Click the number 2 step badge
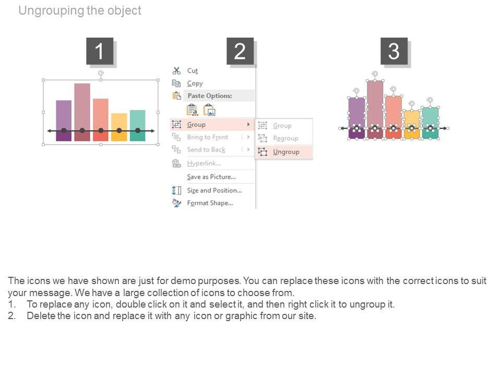501x376 pixels. click(x=240, y=51)
